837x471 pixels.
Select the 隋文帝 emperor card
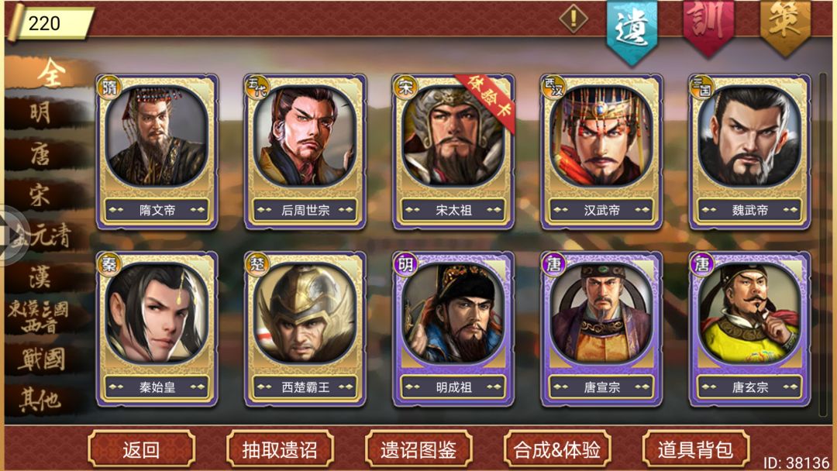[157, 152]
